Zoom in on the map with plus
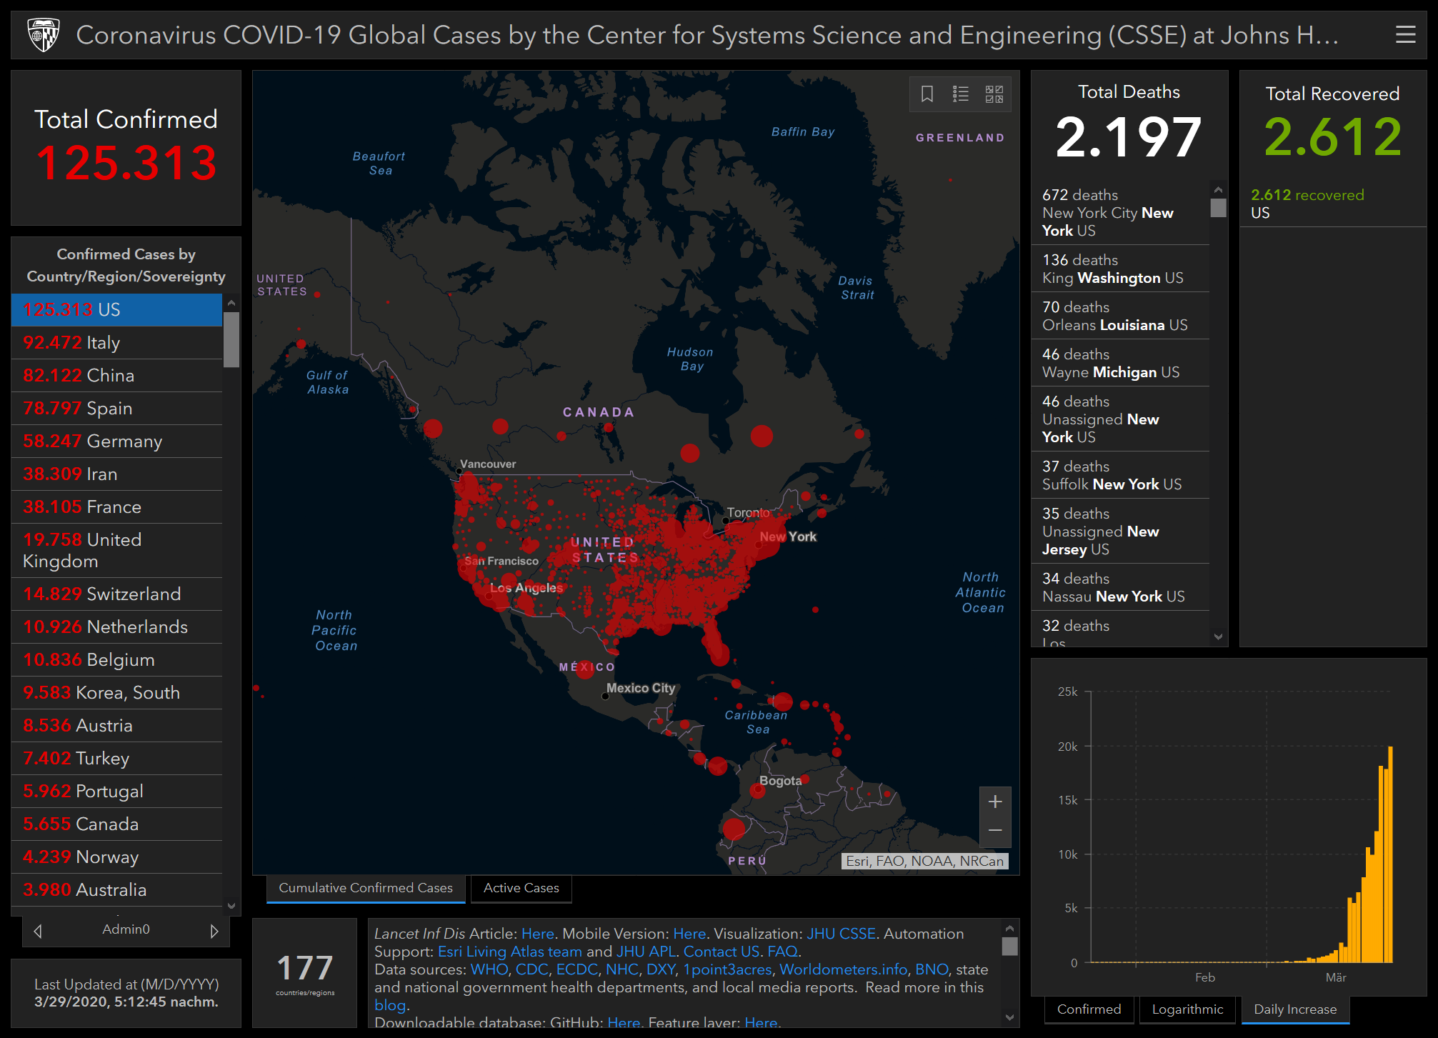This screenshot has height=1038, width=1438. [995, 802]
